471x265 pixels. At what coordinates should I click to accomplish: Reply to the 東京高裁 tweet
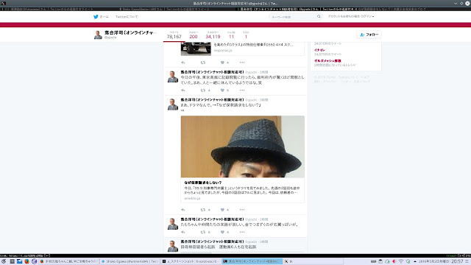point(183,90)
